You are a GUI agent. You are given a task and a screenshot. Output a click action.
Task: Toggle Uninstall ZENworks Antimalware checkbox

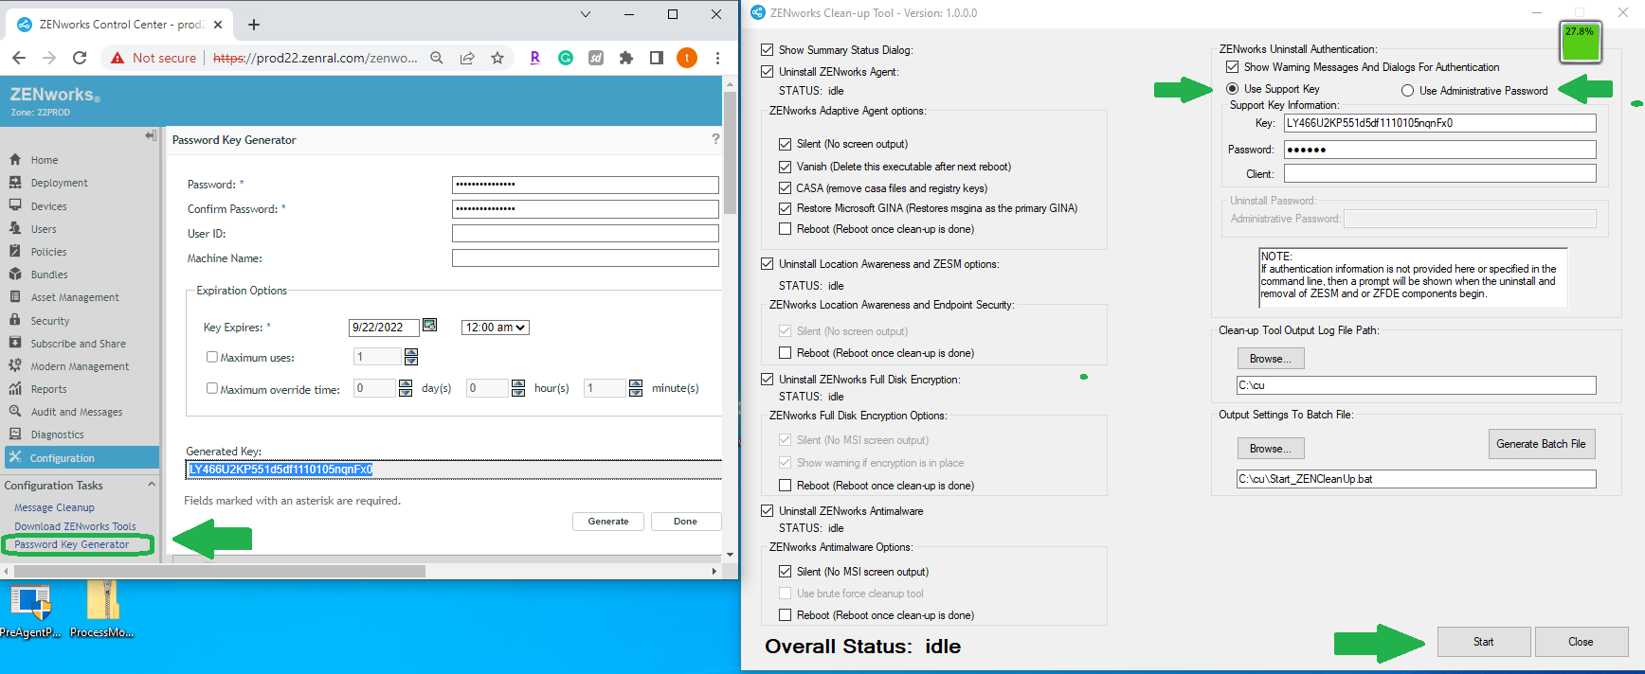(768, 510)
